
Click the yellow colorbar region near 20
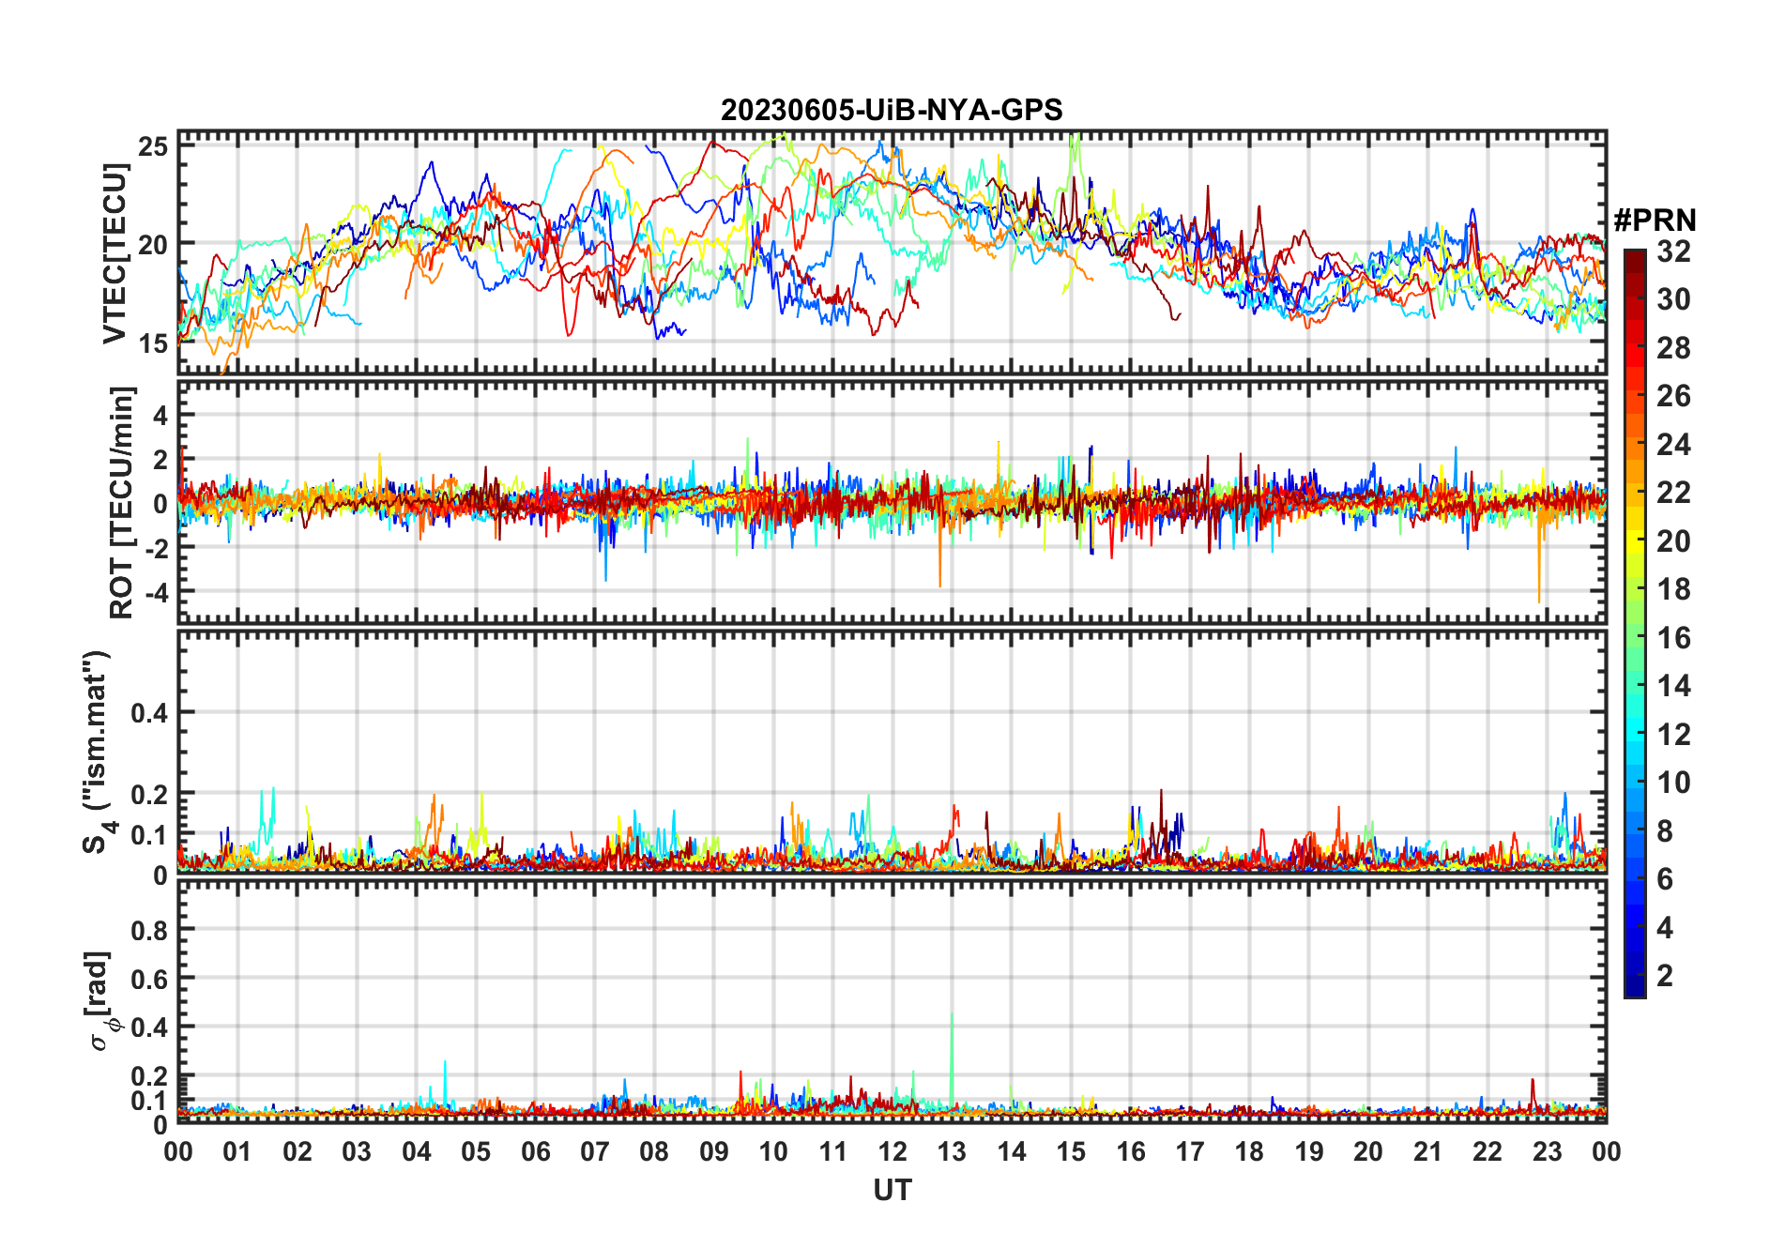tap(1635, 541)
